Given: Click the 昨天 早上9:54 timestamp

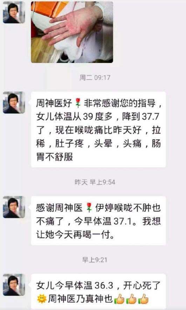Looking at the screenshot, I should coord(95,182).
